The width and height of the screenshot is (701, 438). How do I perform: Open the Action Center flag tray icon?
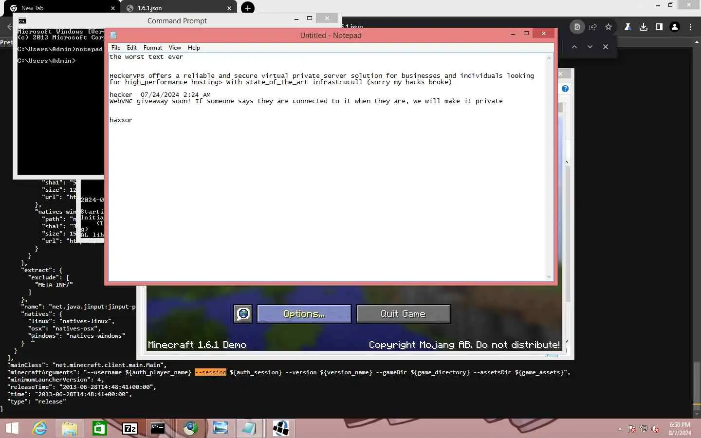pos(632,429)
